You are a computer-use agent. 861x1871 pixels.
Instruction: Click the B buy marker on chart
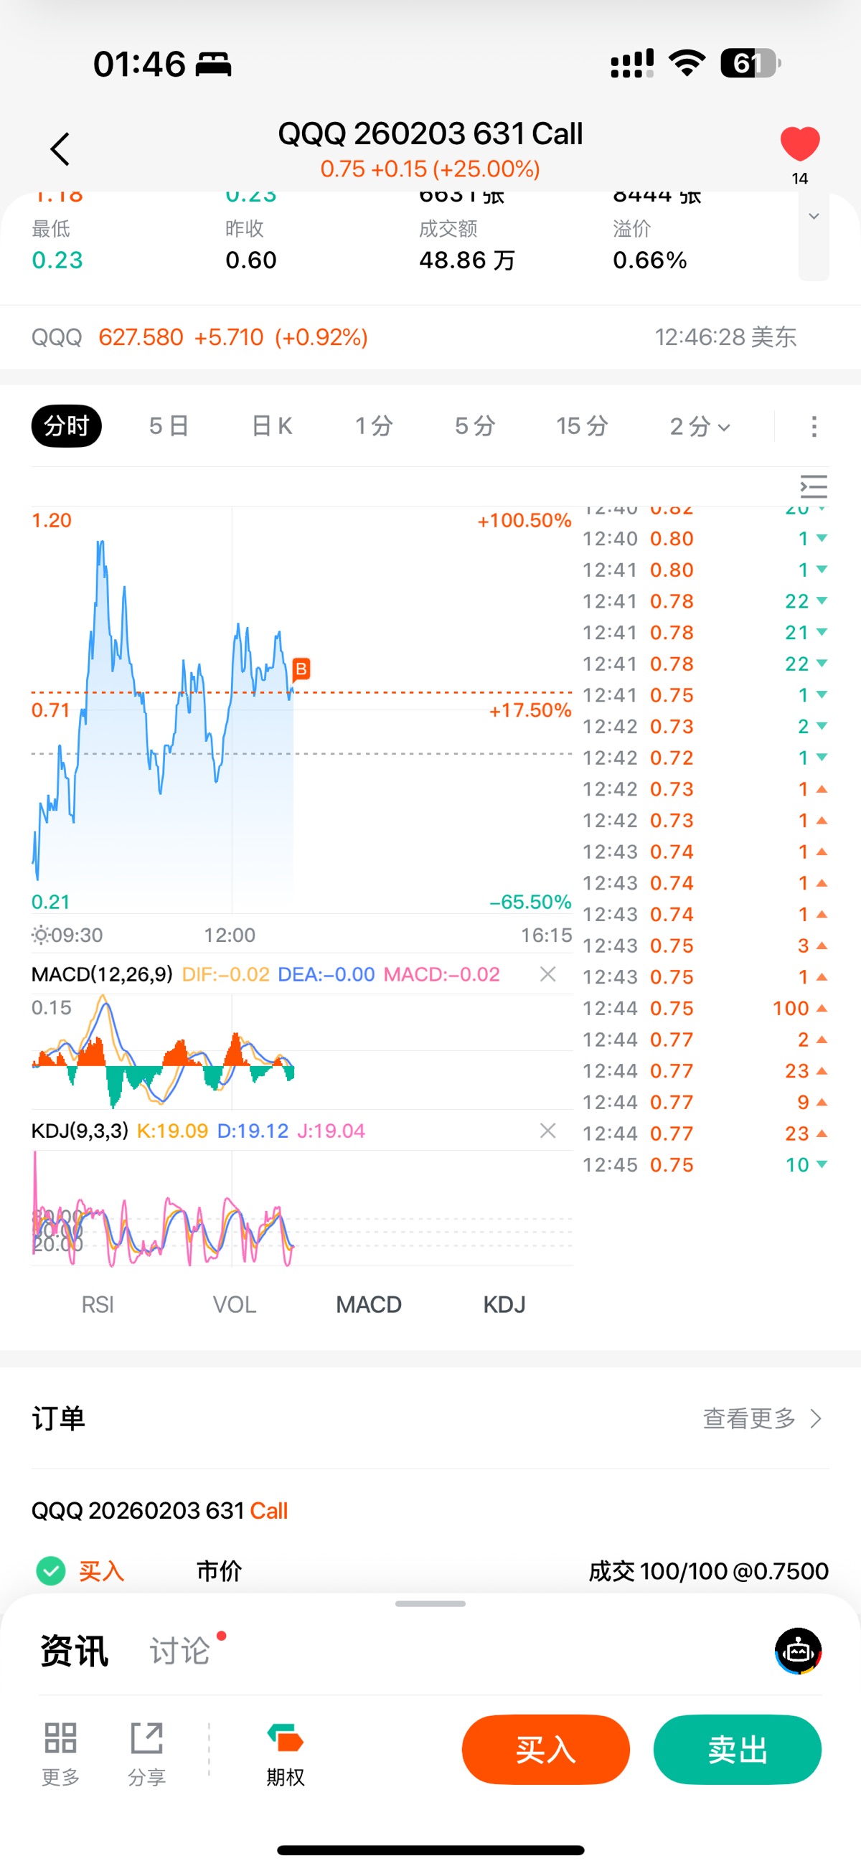click(x=301, y=668)
